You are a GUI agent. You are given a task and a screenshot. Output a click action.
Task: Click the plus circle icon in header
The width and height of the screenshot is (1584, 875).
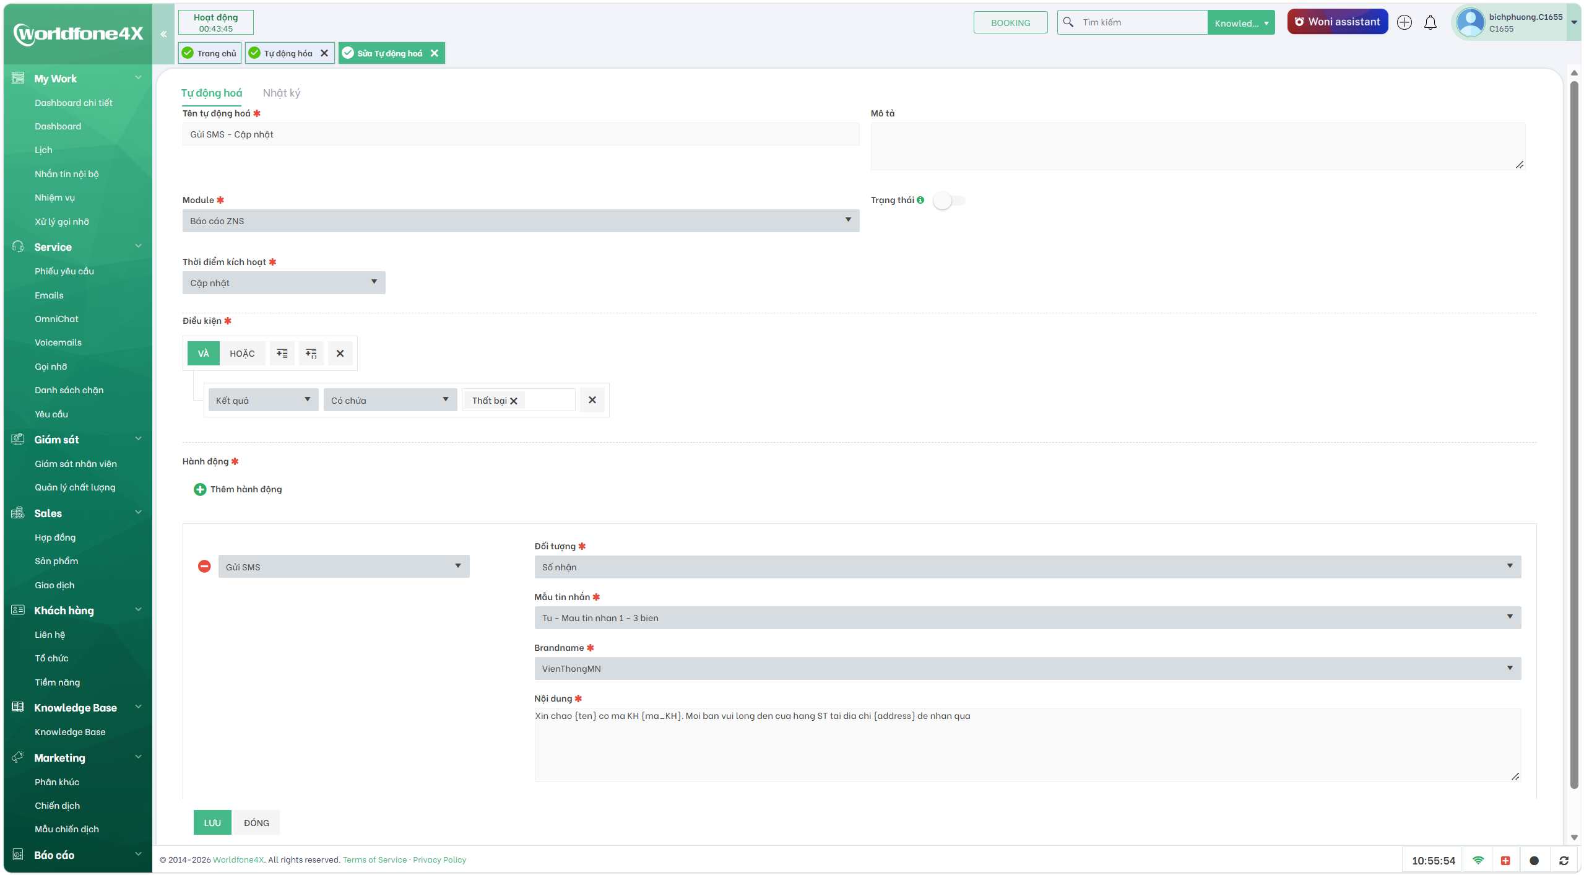click(x=1404, y=22)
